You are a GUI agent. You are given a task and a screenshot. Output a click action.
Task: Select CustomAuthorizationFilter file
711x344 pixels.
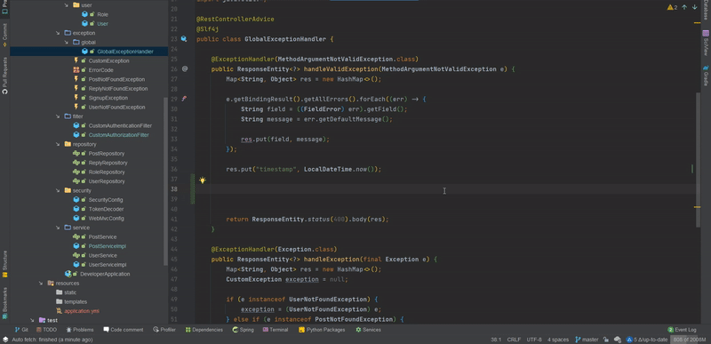[118, 135]
